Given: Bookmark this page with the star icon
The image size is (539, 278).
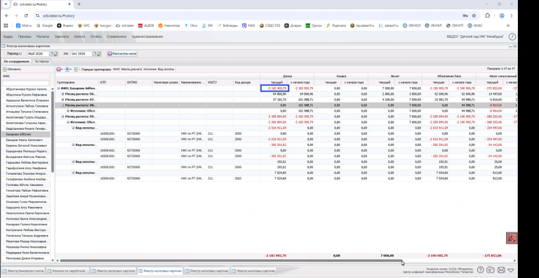Looking at the screenshot, I should coord(474,15).
